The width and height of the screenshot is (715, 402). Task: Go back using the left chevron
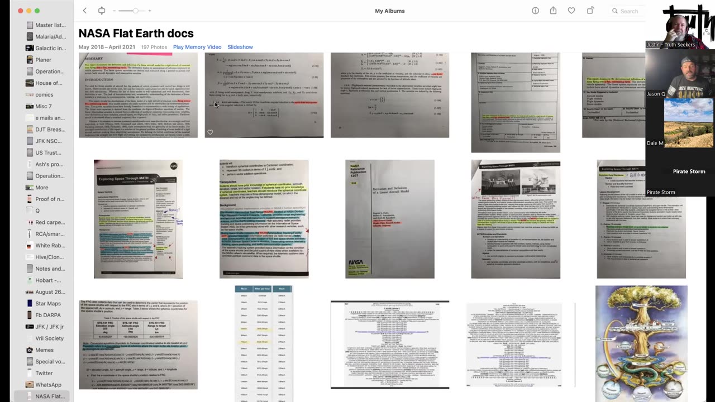(85, 11)
